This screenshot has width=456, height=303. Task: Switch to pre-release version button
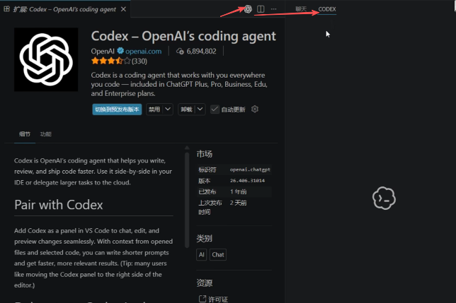tap(117, 109)
